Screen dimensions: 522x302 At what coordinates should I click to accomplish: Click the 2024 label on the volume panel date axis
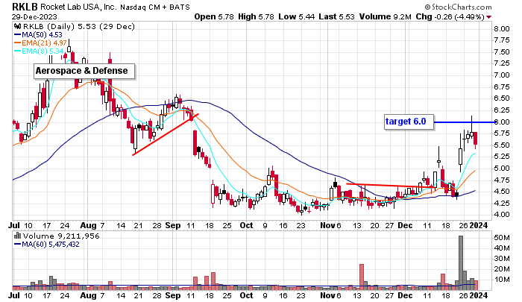(x=479, y=295)
